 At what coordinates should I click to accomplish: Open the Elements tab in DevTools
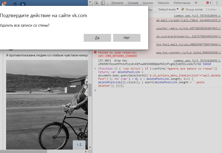click(x=117, y=3)
